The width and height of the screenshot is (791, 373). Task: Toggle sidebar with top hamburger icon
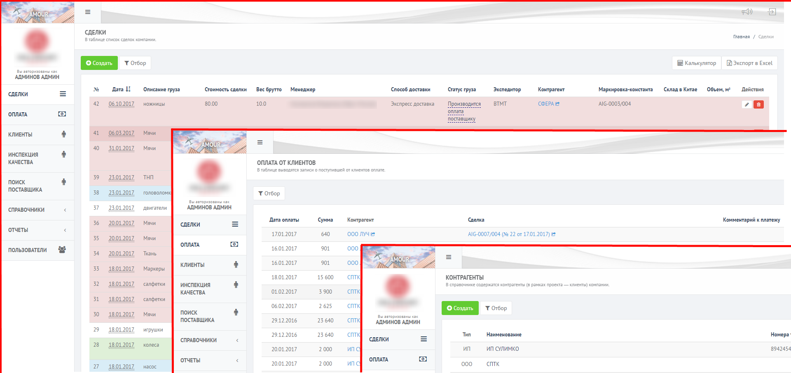[x=88, y=12]
